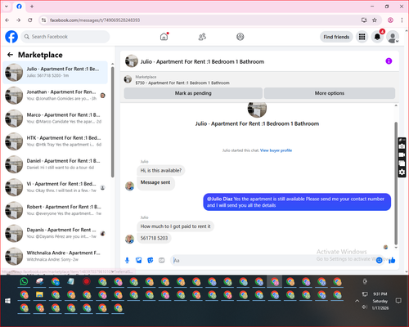The height and width of the screenshot is (327, 409).
Task: Click the install app icon in address bar
Action: point(364,20)
